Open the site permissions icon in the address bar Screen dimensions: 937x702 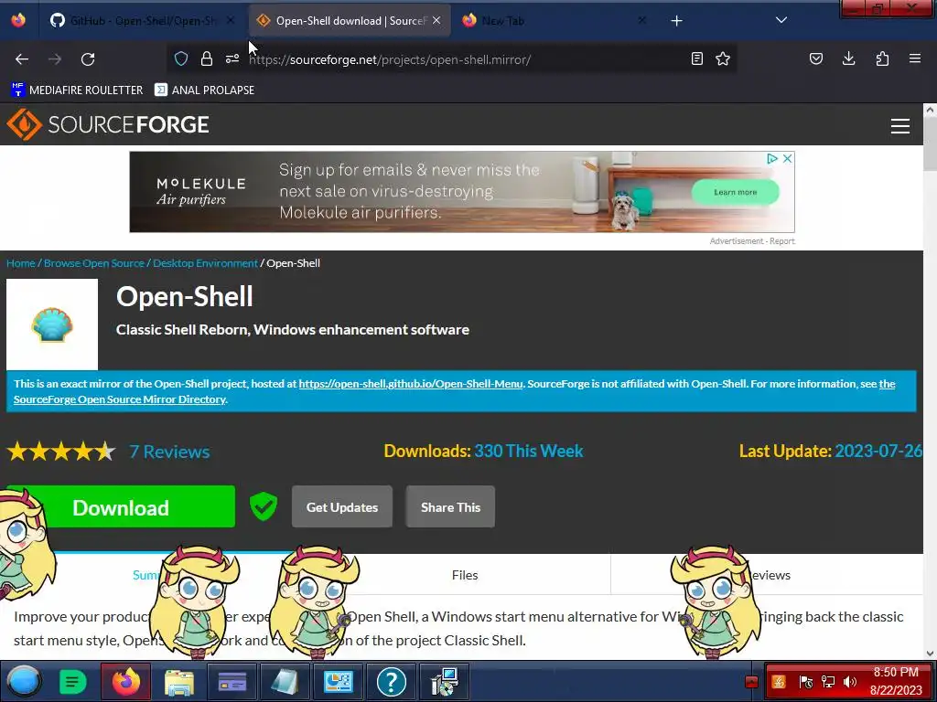pos(232,58)
